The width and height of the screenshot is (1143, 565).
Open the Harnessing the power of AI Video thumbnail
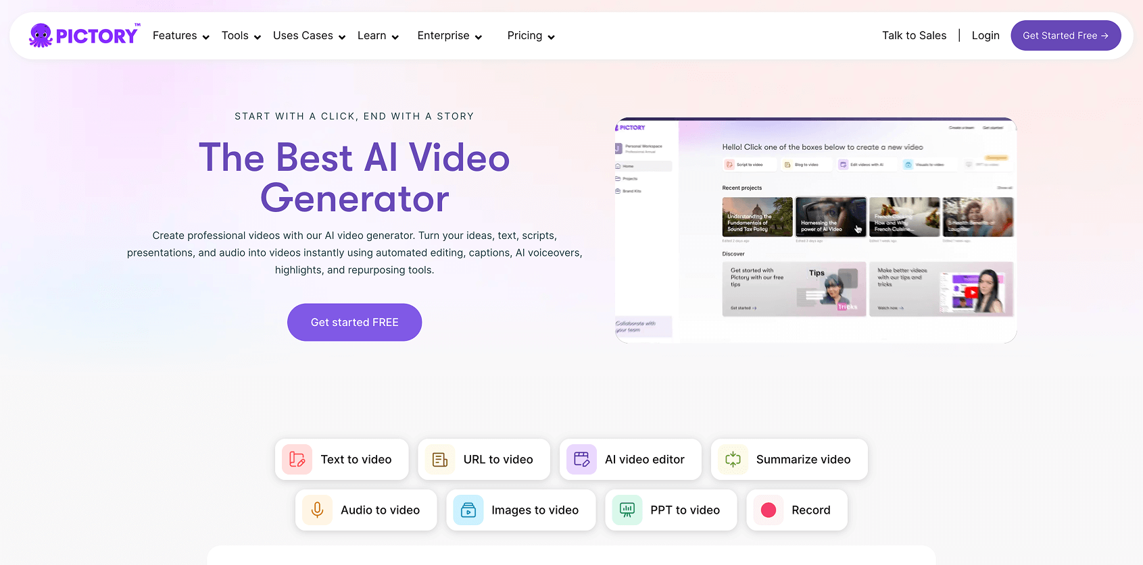click(831, 217)
